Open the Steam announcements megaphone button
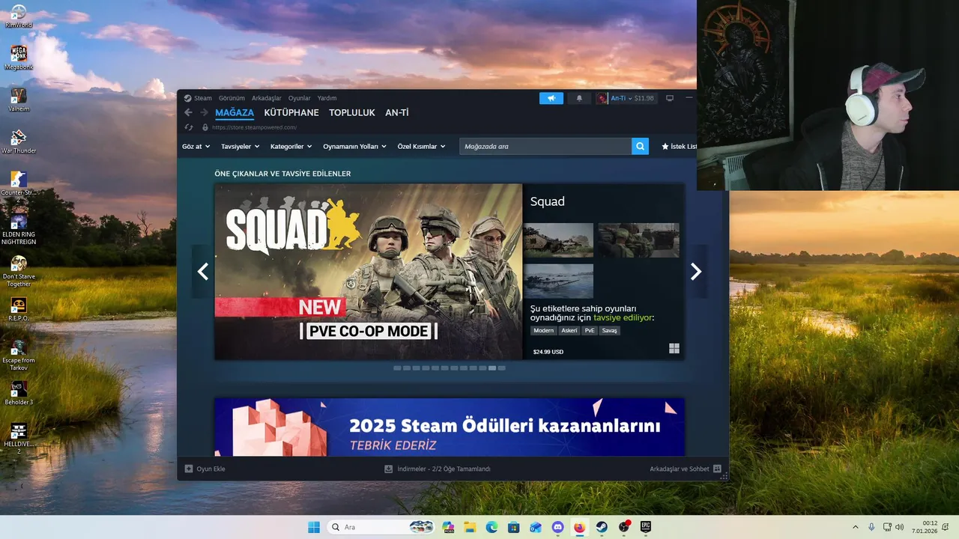Screen dimensions: 959x539 coord(551,98)
